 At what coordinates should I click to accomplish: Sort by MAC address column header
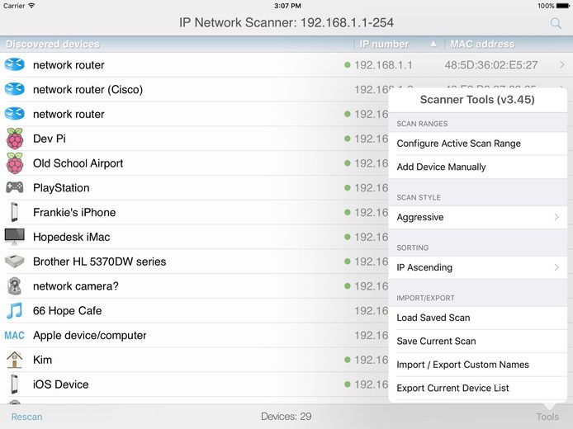click(482, 44)
